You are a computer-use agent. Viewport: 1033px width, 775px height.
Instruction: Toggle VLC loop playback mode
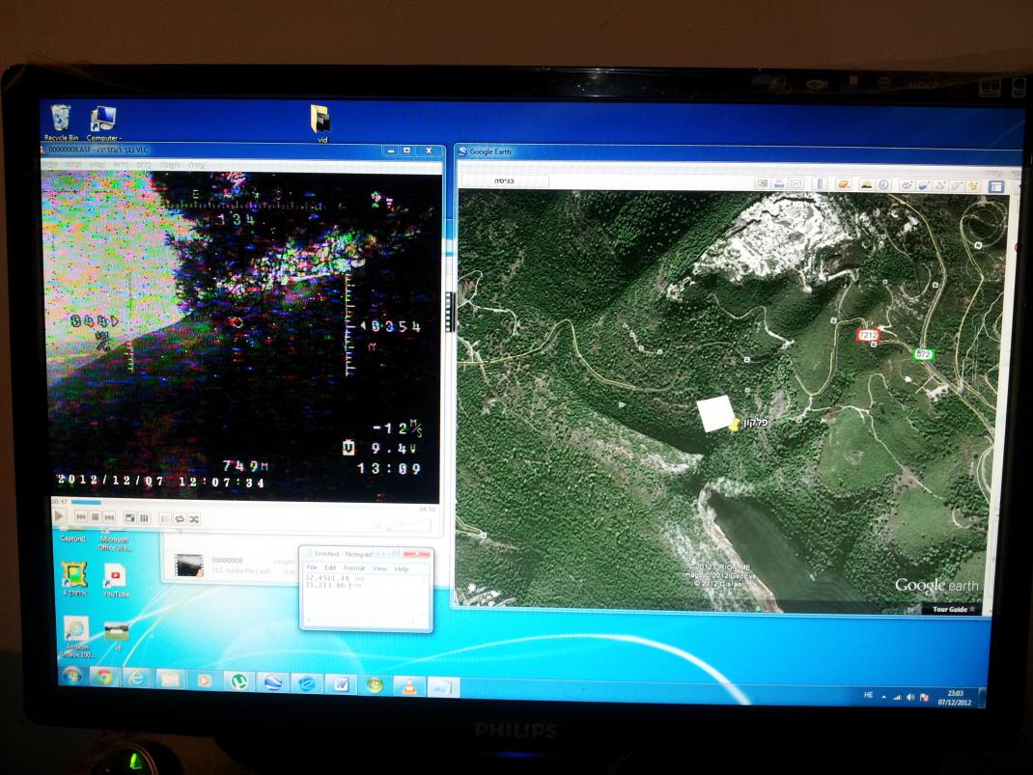(180, 518)
